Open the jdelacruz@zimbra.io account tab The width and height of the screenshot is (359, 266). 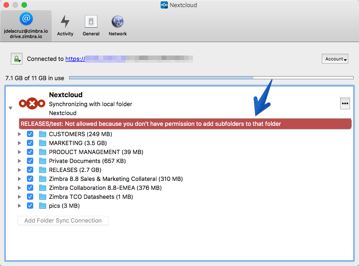[26, 26]
